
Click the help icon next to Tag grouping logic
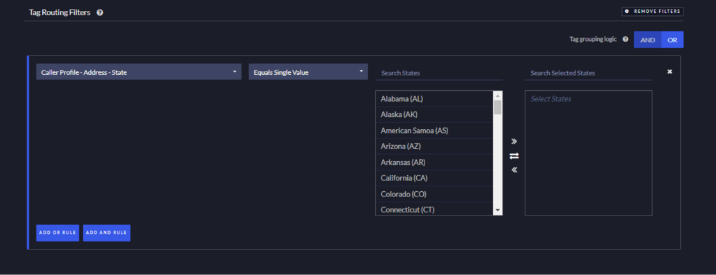click(x=625, y=39)
